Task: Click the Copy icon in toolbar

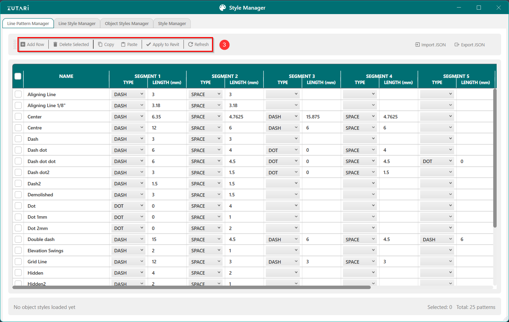Action: click(x=100, y=45)
